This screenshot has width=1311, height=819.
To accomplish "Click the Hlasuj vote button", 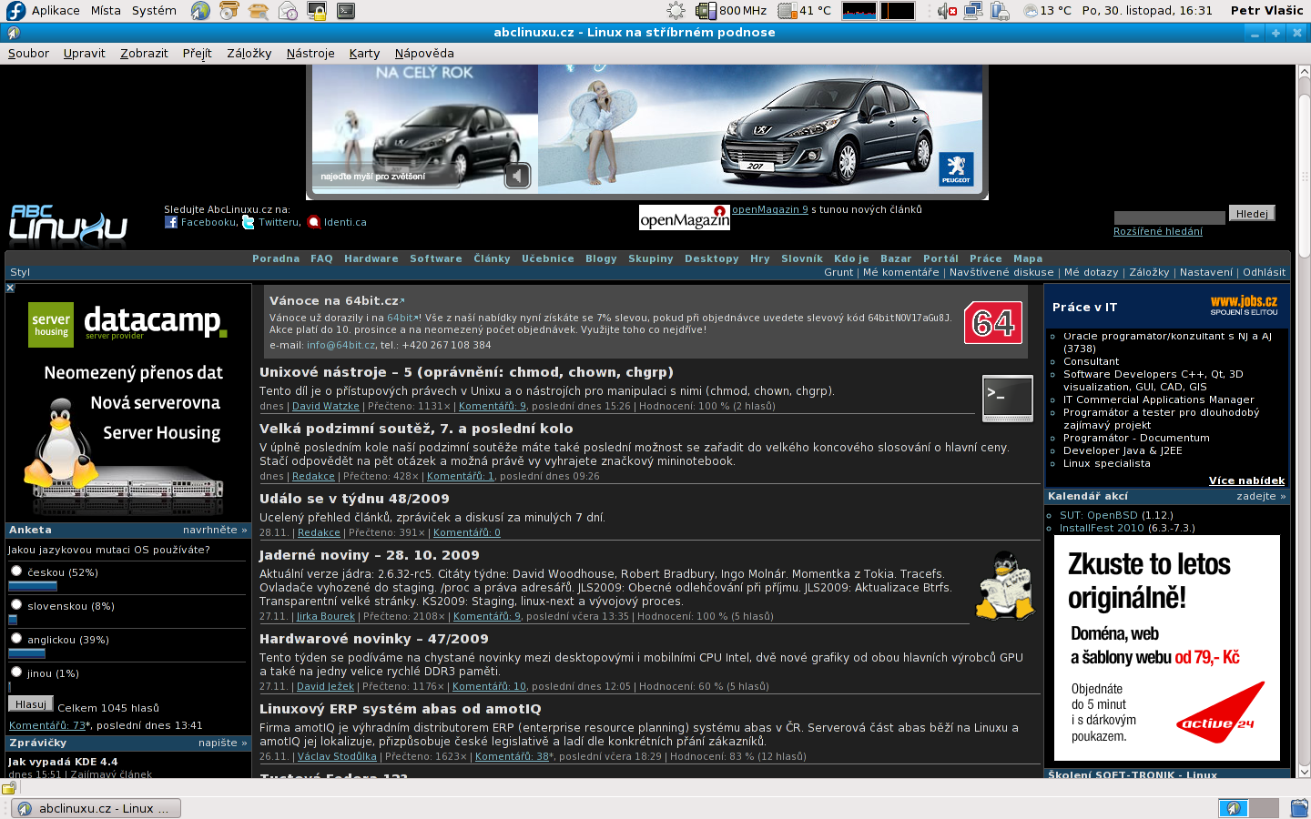I will 30,704.
